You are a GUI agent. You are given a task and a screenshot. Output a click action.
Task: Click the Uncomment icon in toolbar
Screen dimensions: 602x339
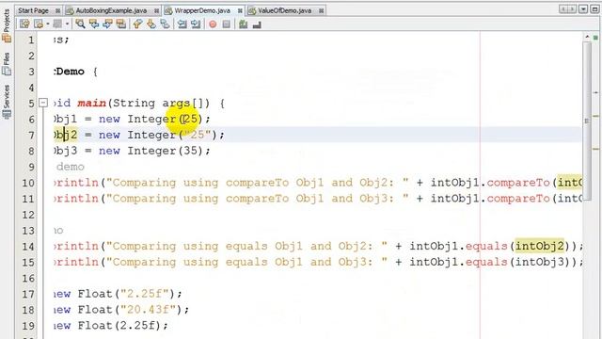click(257, 24)
